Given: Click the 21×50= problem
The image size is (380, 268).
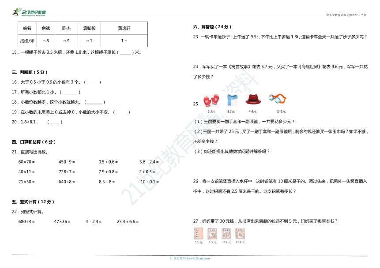Looking at the screenshot, I should tap(26, 182).
